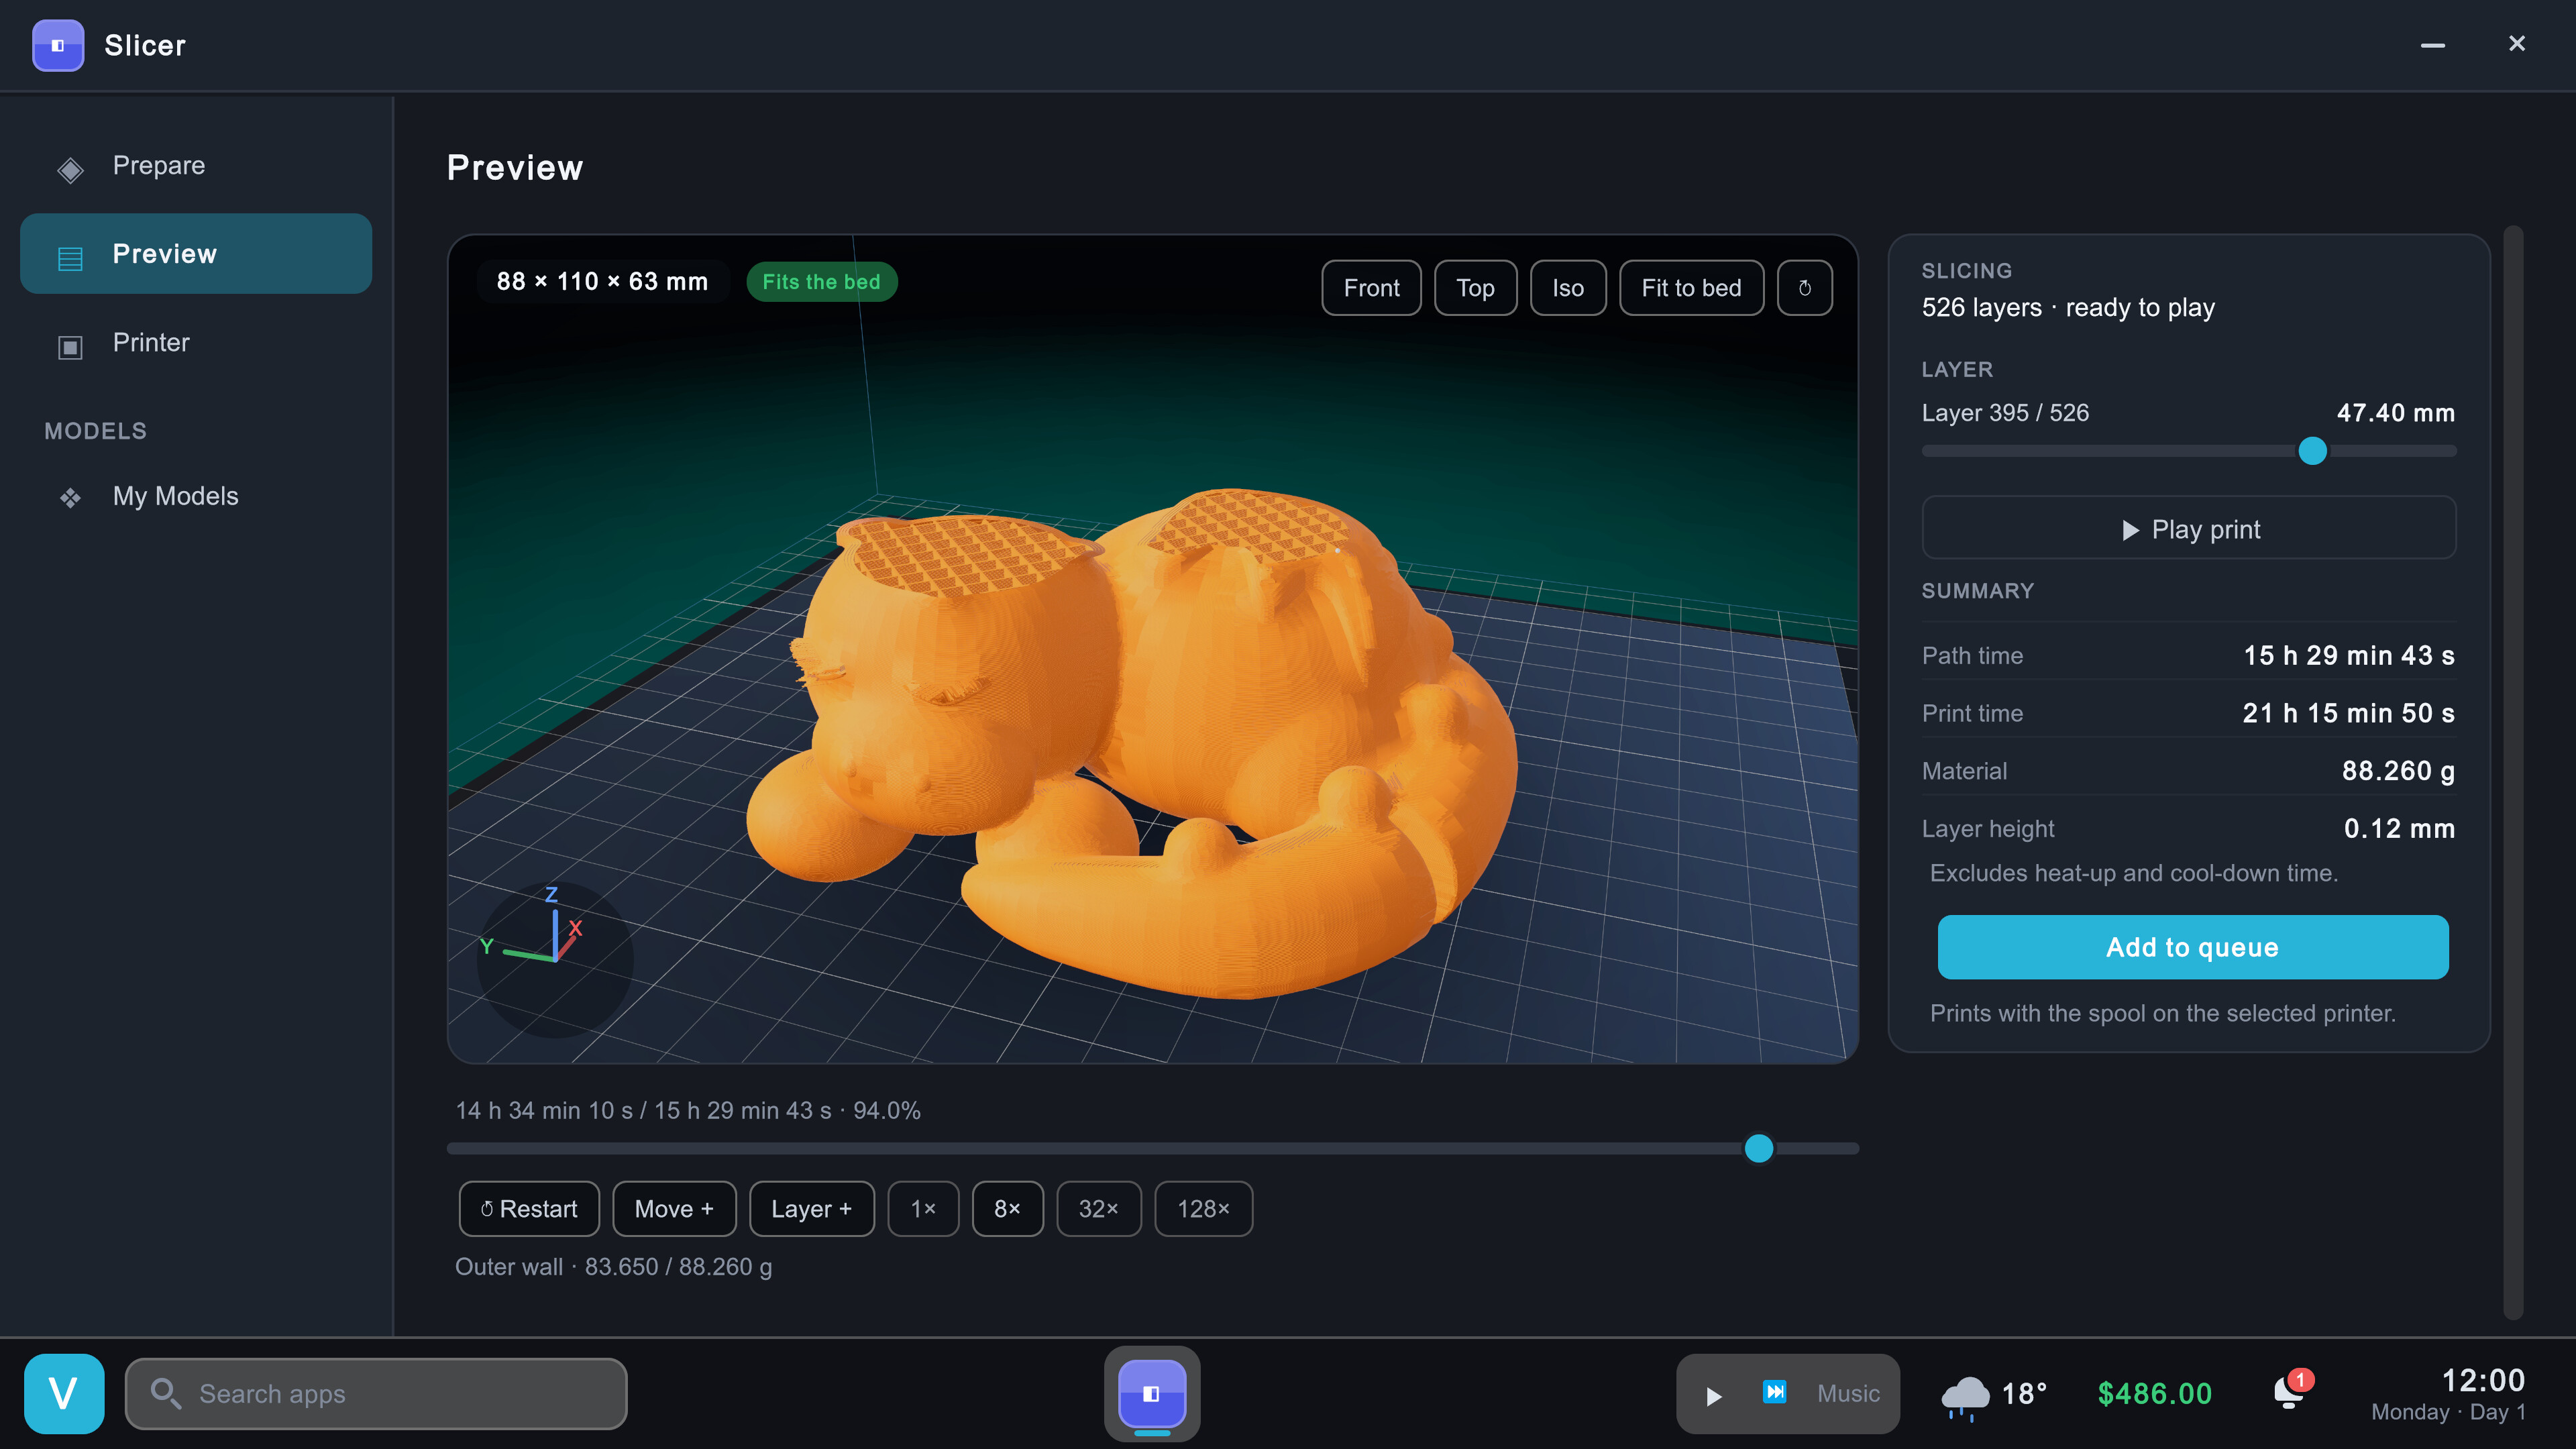Switch to Top view
Image resolution: width=2576 pixels, height=1449 pixels.
coord(1475,288)
